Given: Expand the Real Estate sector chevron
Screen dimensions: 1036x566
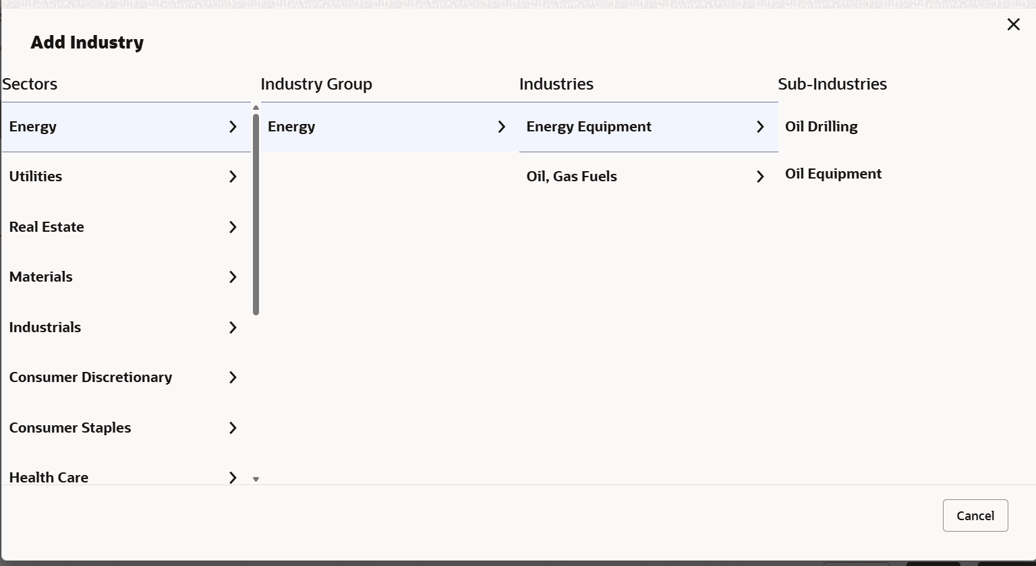Looking at the screenshot, I should (233, 227).
